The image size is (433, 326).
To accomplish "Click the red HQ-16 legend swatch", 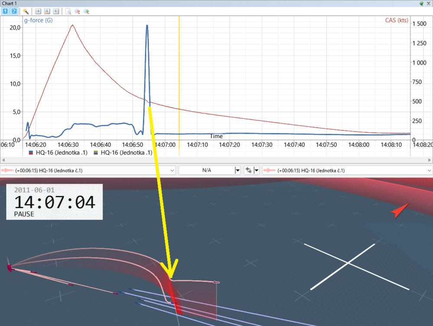I will 31,153.
